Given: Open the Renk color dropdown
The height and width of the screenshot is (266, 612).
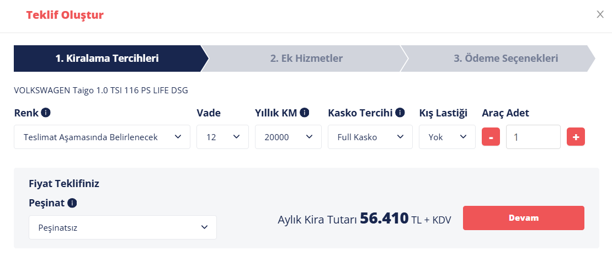Looking at the screenshot, I should (102, 137).
